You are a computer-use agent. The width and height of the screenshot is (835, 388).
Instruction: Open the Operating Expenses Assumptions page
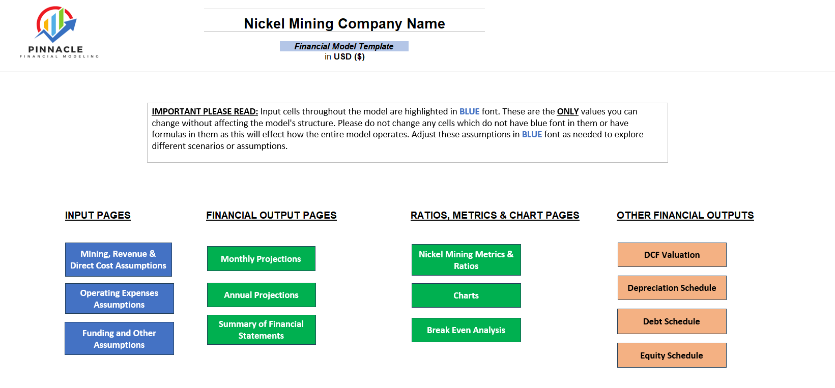click(119, 299)
